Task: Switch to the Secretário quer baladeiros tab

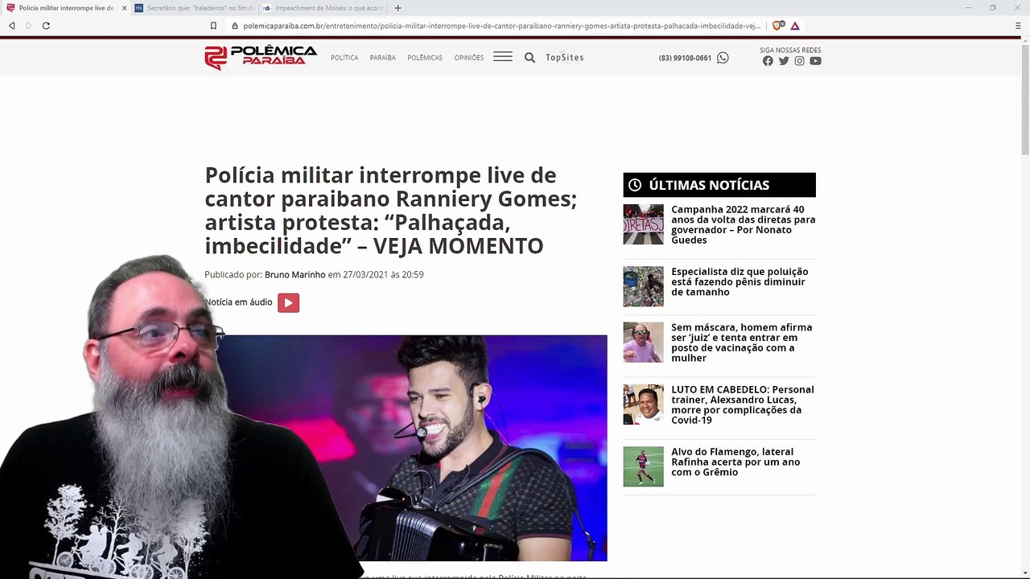Action: point(195,8)
